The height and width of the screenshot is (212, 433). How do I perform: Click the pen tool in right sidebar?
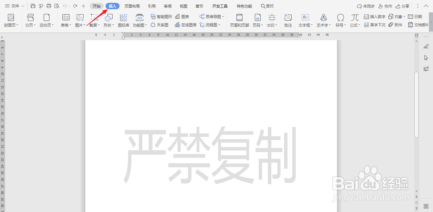(x=426, y=46)
